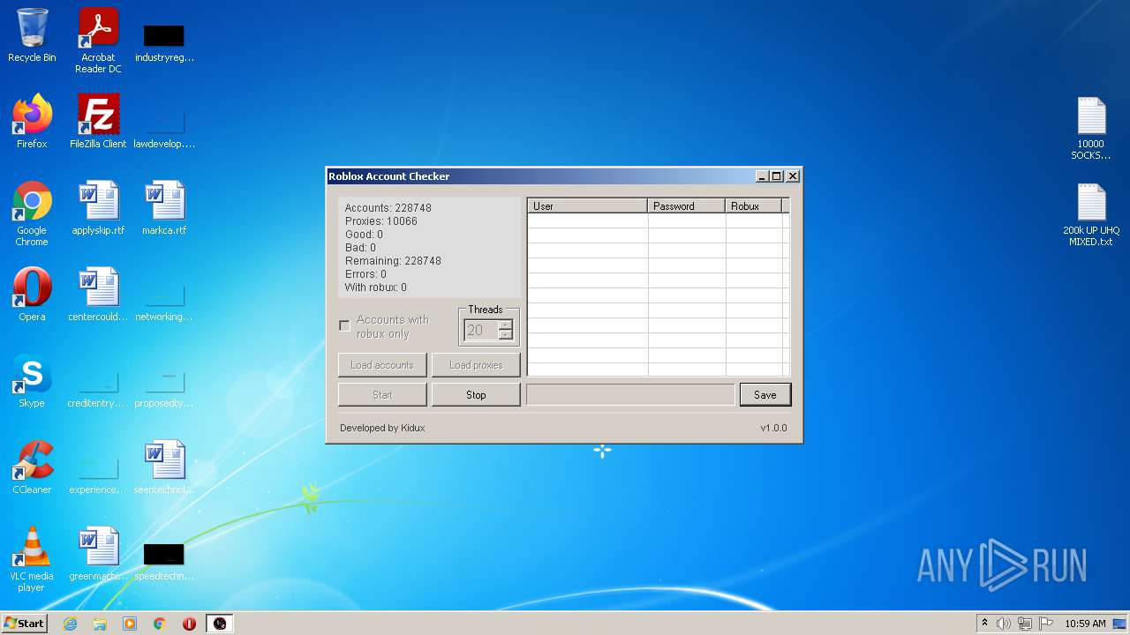Launch Google Chrome desktop shortcut
Viewport: 1130px width, 635px height.
pos(32,213)
